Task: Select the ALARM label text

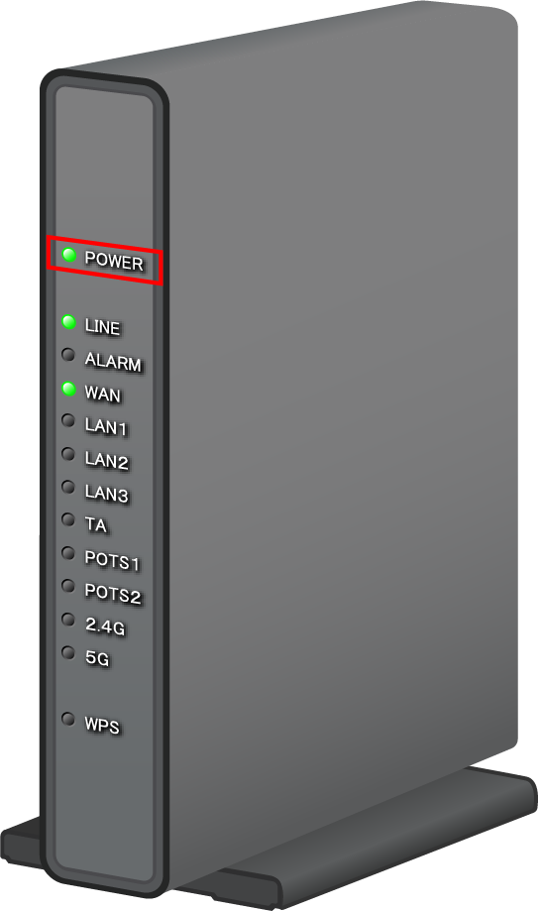Action: (x=113, y=362)
